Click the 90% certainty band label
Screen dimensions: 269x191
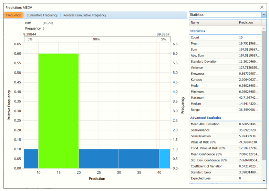96,39
